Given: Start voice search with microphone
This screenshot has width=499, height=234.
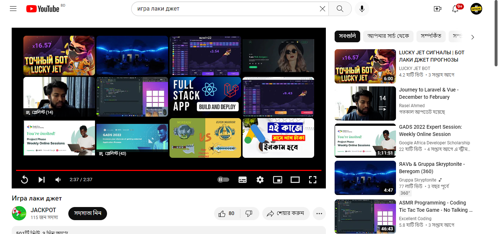Looking at the screenshot, I should 362,9.
